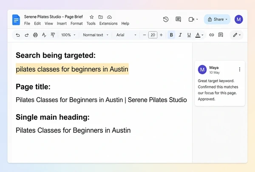This screenshot has height=172, width=255.
Task: Click the Undo arrow
Action: (18, 35)
